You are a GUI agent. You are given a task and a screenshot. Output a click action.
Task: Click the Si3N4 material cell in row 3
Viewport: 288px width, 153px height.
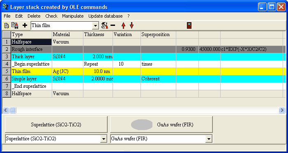pyautogui.click(x=68, y=57)
